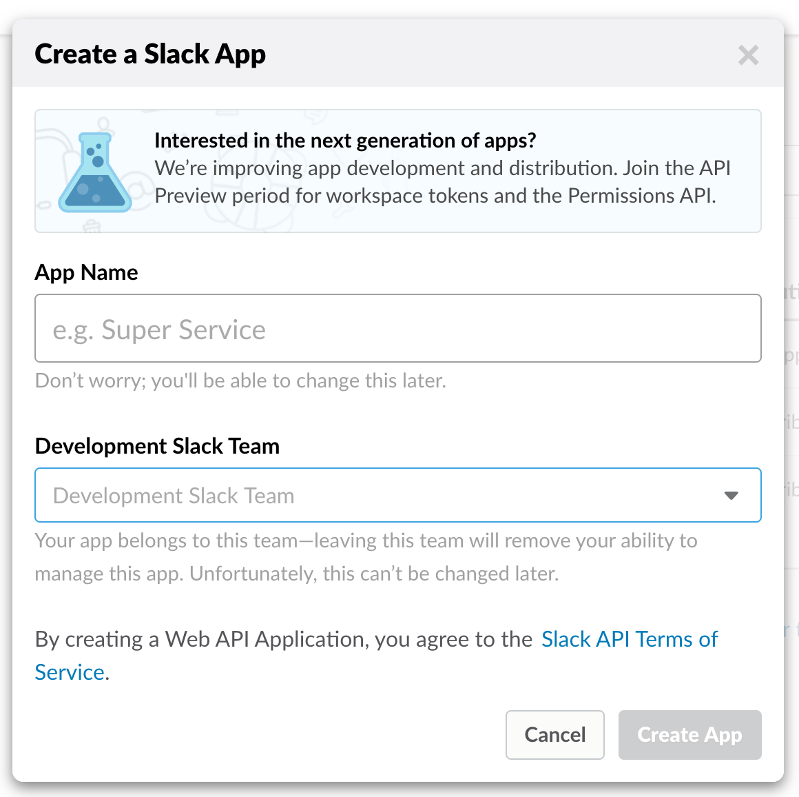This screenshot has height=797, width=799.
Task: Click the 'Create a Slack App' dialog title
Action: [150, 54]
